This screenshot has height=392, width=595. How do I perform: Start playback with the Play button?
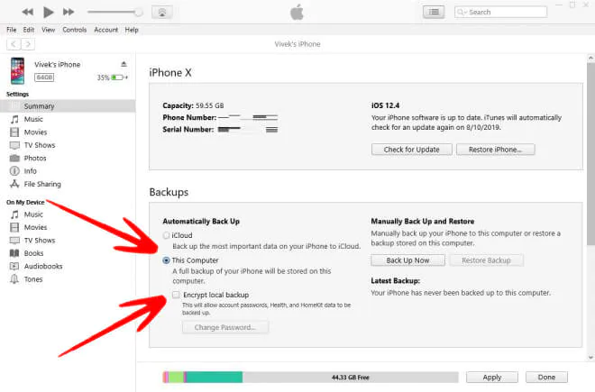point(48,12)
